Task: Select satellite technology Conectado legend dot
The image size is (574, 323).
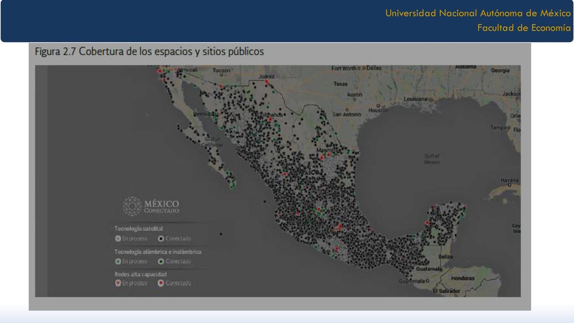Action: (x=161, y=238)
